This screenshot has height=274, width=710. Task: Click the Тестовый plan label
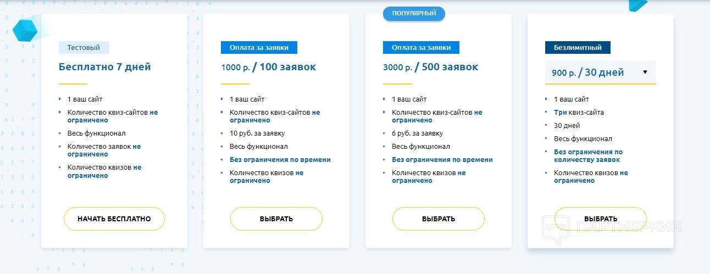84,48
